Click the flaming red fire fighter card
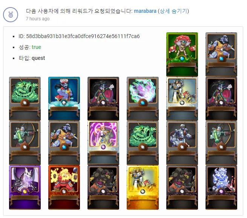This screenshot has height=218, width=247. 64,187
